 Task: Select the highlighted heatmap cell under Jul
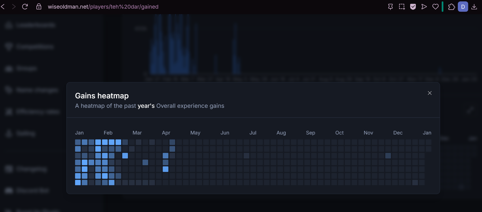pyautogui.click(x=246, y=156)
